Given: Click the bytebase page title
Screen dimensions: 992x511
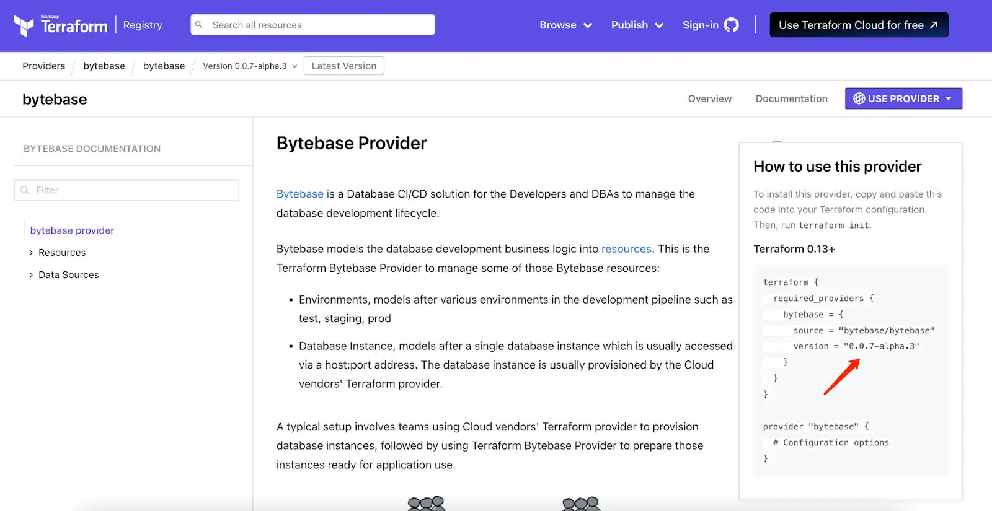Looking at the screenshot, I should coord(55,99).
